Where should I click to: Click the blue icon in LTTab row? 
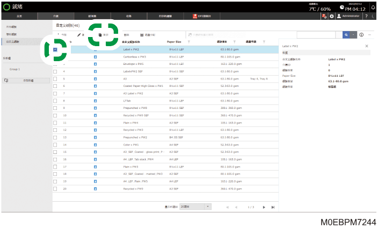(x=95, y=101)
